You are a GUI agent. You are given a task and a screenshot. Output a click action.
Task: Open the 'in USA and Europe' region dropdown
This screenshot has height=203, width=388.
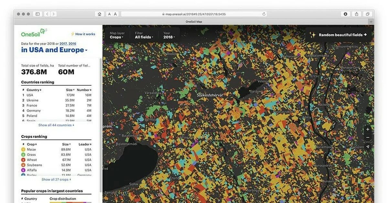pos(54,50)
